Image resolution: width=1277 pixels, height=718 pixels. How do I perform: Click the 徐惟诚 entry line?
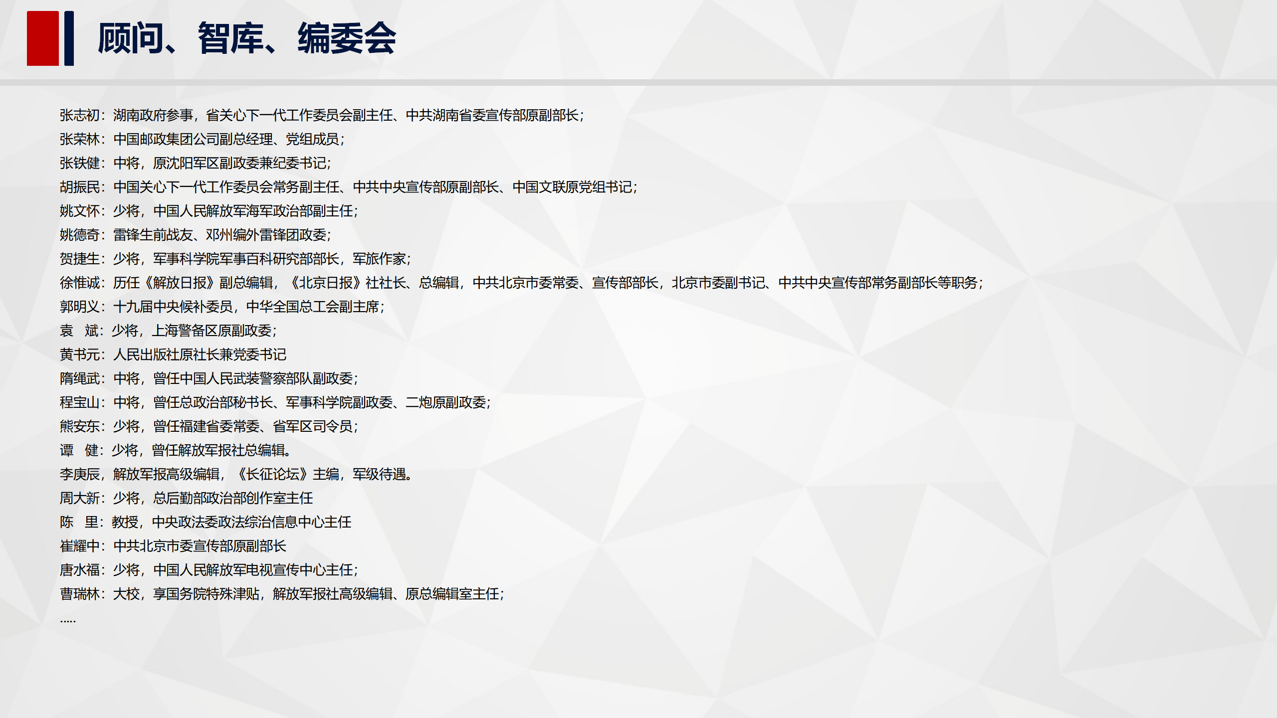[521, 283]
